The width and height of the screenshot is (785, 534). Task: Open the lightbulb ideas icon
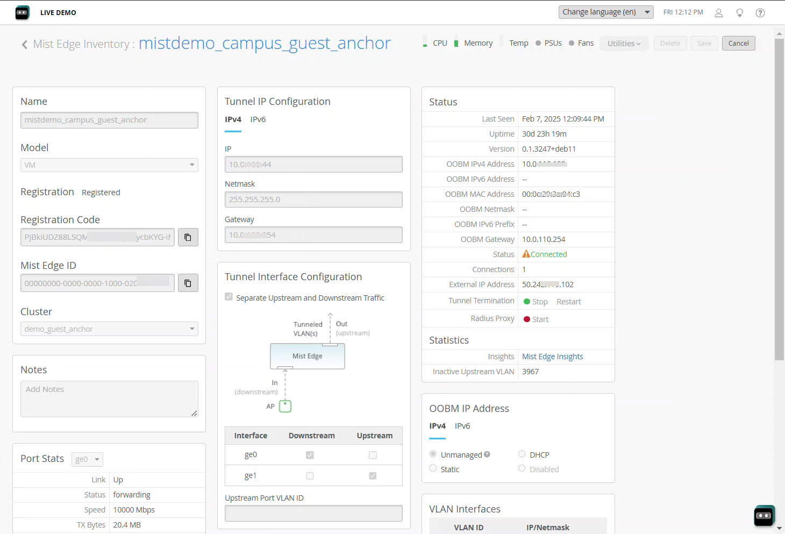739,13
